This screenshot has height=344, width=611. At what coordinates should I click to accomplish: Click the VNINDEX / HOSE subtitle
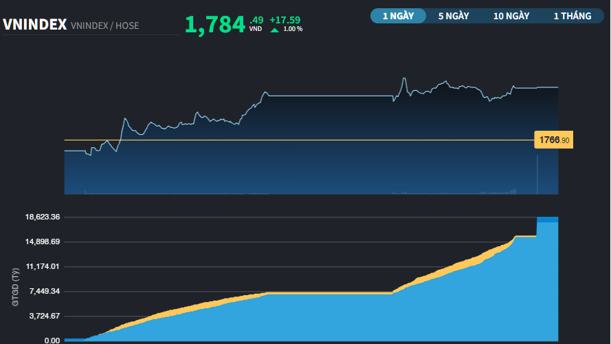pyautogui.click(x=105, y=25)
